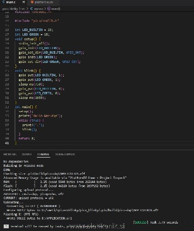
Task: Click line 'int LED_BUILTIN = 25;'
Action: (34, 30)
